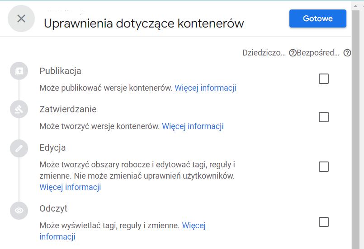This screenshot has width=364, height=249.
Task: Click the Edycja heading text
Action: point(52,148)
